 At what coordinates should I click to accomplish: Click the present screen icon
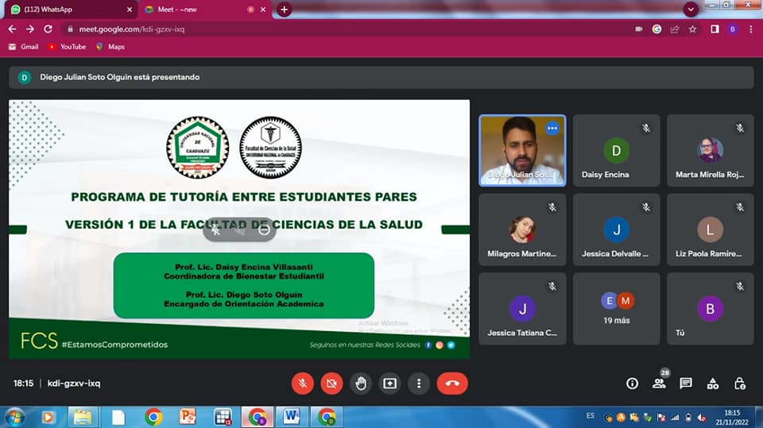click(389, 384)
